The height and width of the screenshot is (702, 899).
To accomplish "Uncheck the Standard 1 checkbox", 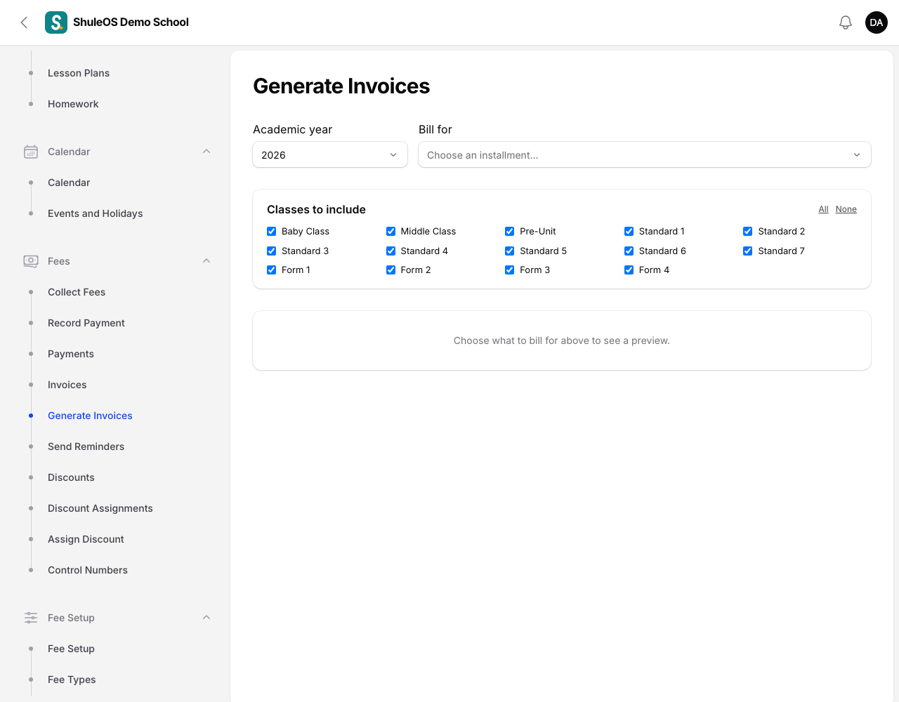I will (629, 232).
